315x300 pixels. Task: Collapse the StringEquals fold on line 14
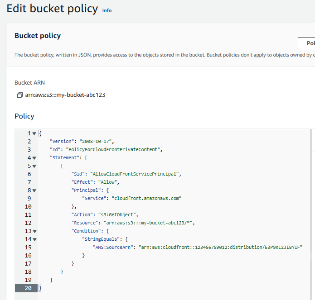[34, 239]
